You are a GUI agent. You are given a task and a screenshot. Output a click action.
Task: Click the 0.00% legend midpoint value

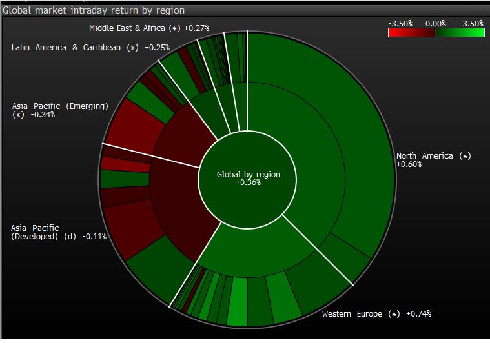(x=436, y=24)
